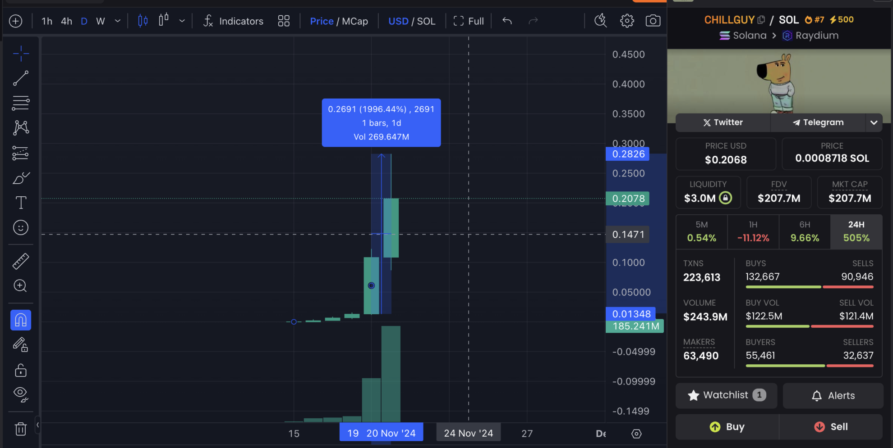Remove drawings with the trash icon
The width and height of the screenshot is (893, 448).
click(x=21, y=429)
